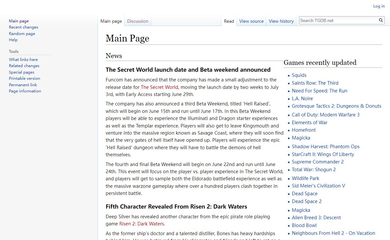Go to Wildlife Park page
Image resolution: width=390 pixels, height=240 pixels.
(x=305, y=178)
